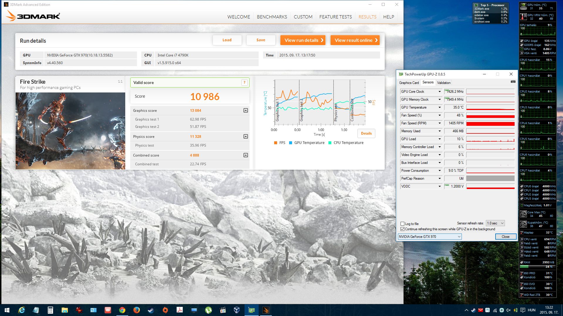Switch to Graphics Card tab in GPU-Z

(x=409, y=83)
